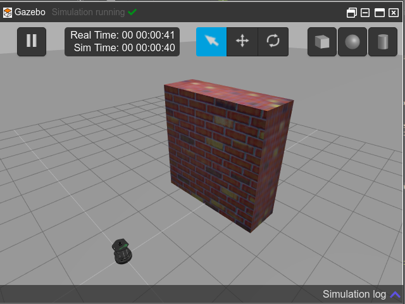Insert a box shape into the world
This screenshot has height=304, width=405.
[x=322, y=42]
